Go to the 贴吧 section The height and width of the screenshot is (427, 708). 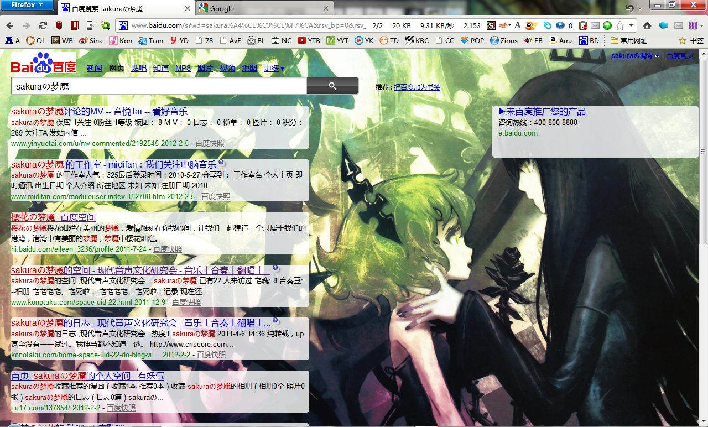click(x=139, y=68)
